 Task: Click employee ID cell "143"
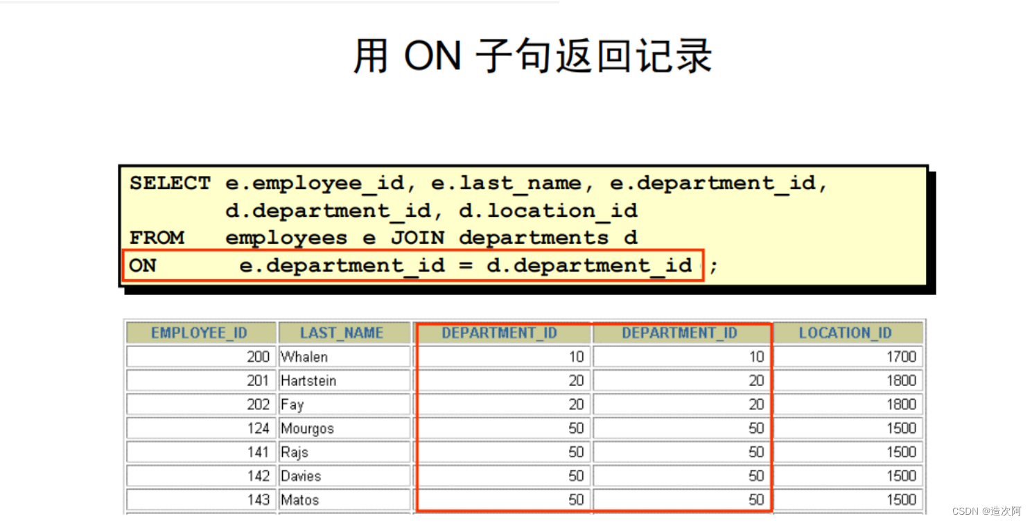pyautogui.click(x=200, y=499)
